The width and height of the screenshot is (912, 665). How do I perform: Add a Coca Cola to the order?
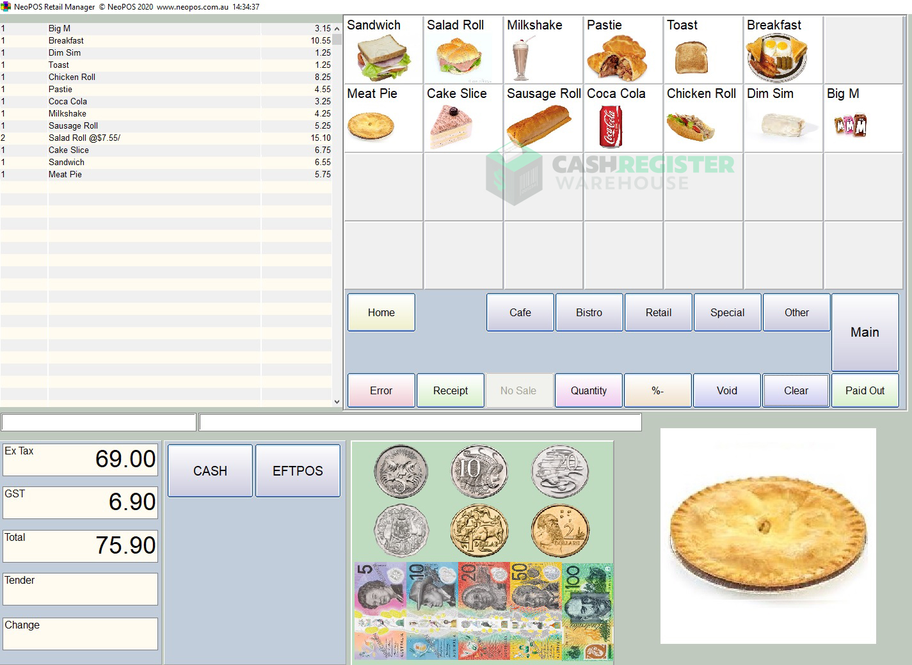pos(622,118)
